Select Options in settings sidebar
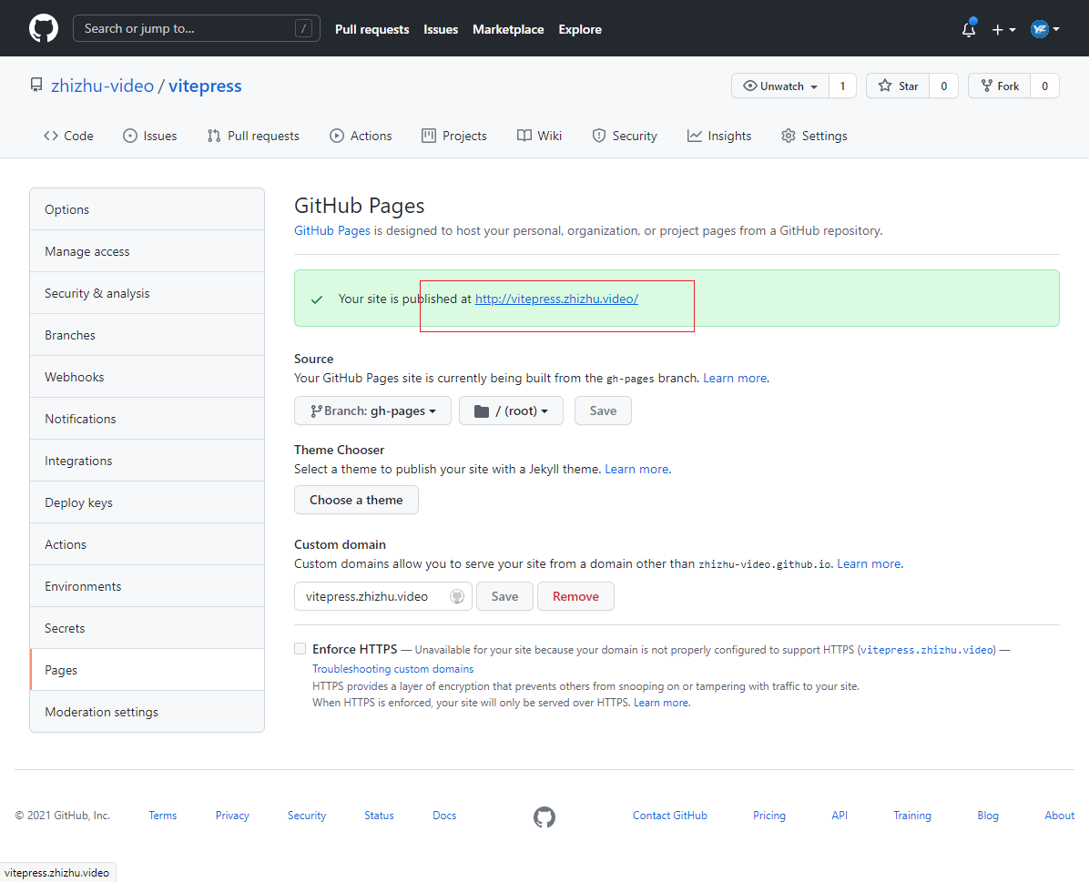Image resolution: width=1089 pixels, height=882 pixels. coord(148,209)
